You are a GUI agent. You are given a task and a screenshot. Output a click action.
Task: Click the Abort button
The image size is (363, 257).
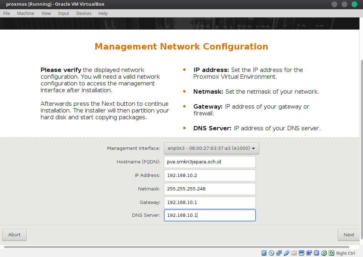tap(14, 235)
